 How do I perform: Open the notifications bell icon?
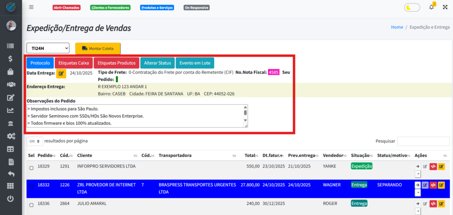tap(431, 7)
